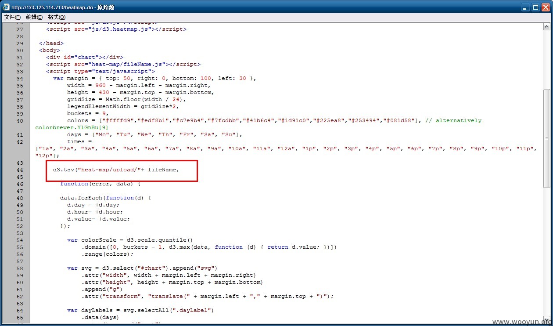Open the 格式(O) menu

(x=57, y=17)
